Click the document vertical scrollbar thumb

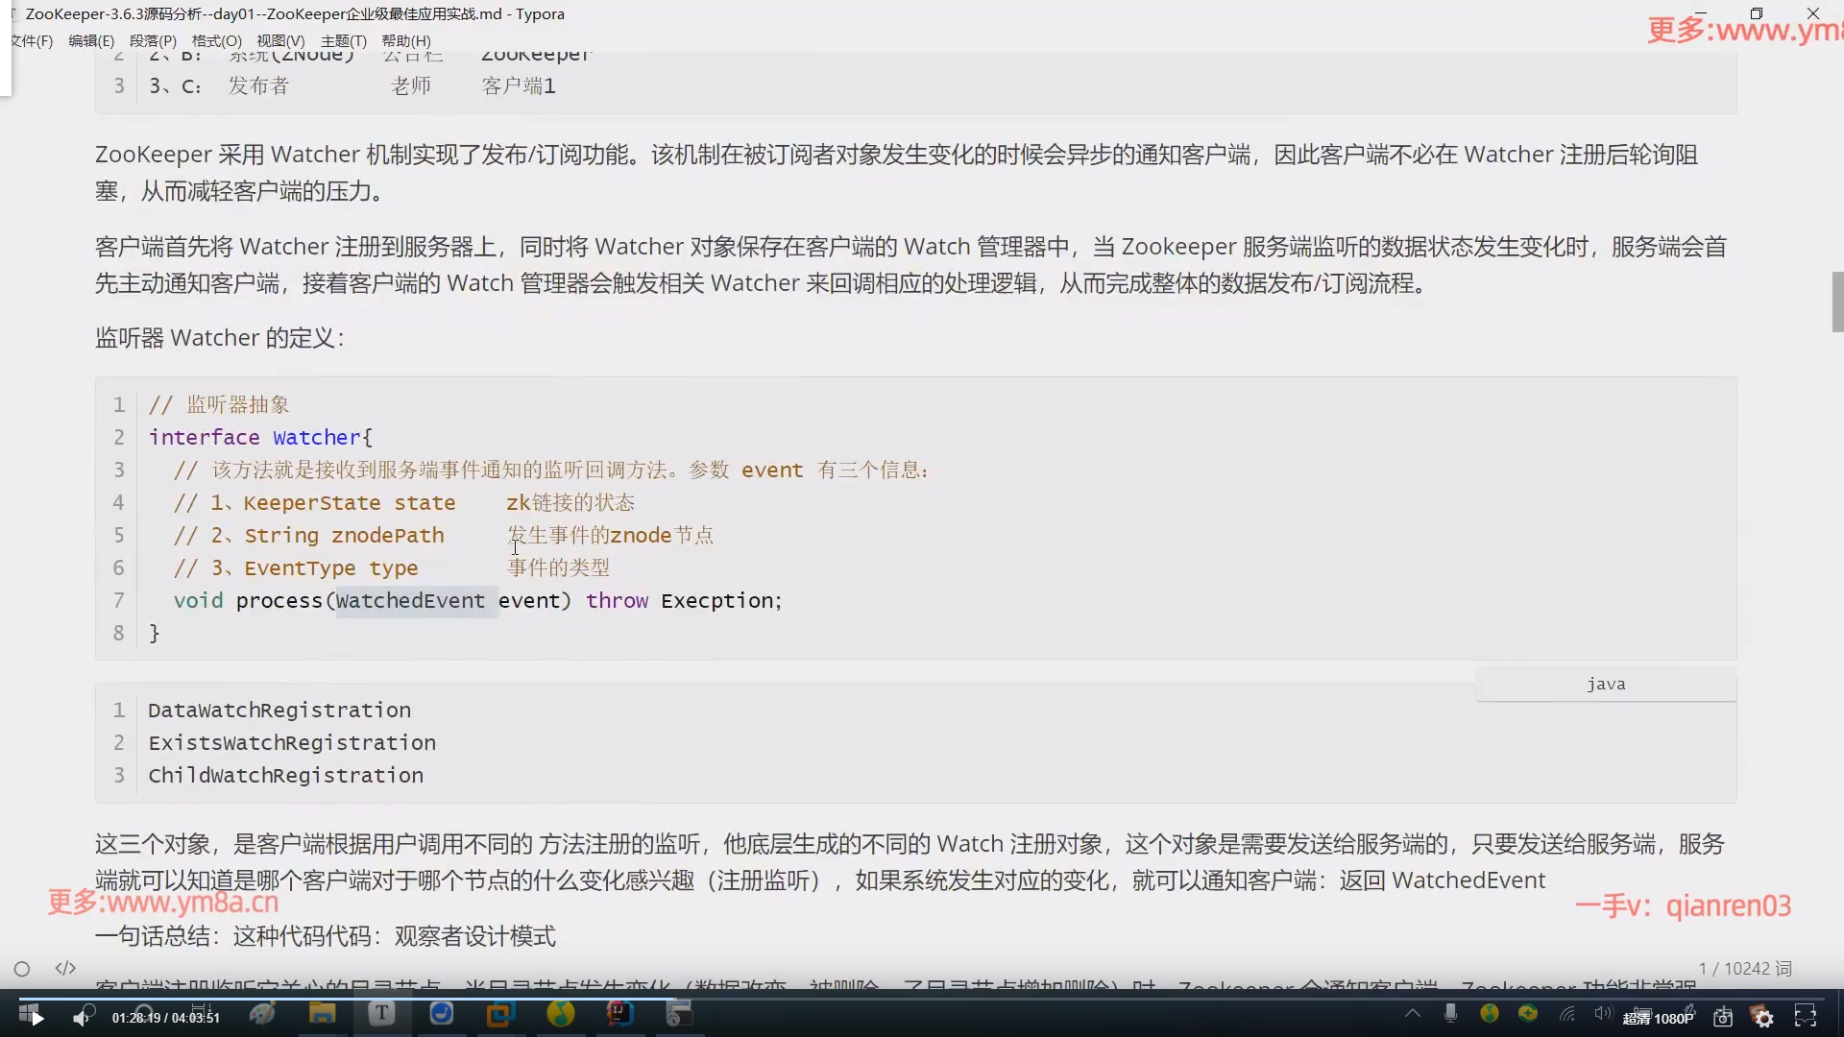pyautogui.click(x=1837, y=301)
